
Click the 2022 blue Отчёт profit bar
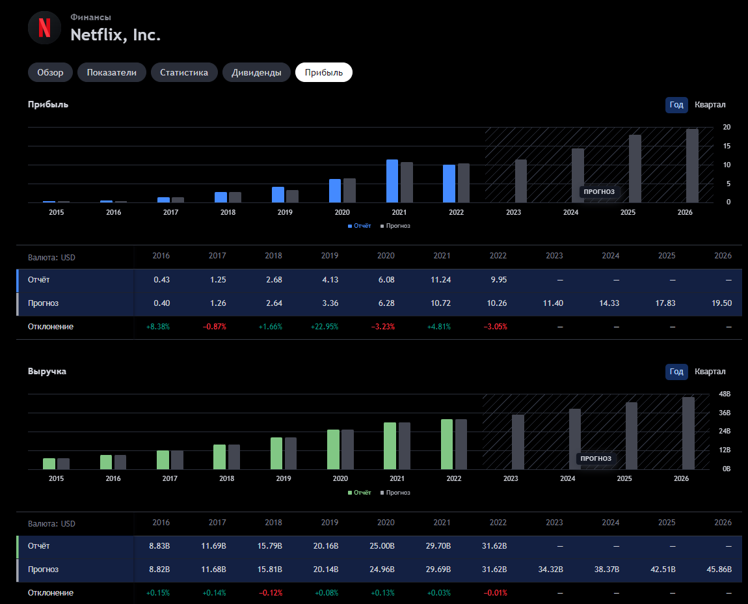click(449, 184)
